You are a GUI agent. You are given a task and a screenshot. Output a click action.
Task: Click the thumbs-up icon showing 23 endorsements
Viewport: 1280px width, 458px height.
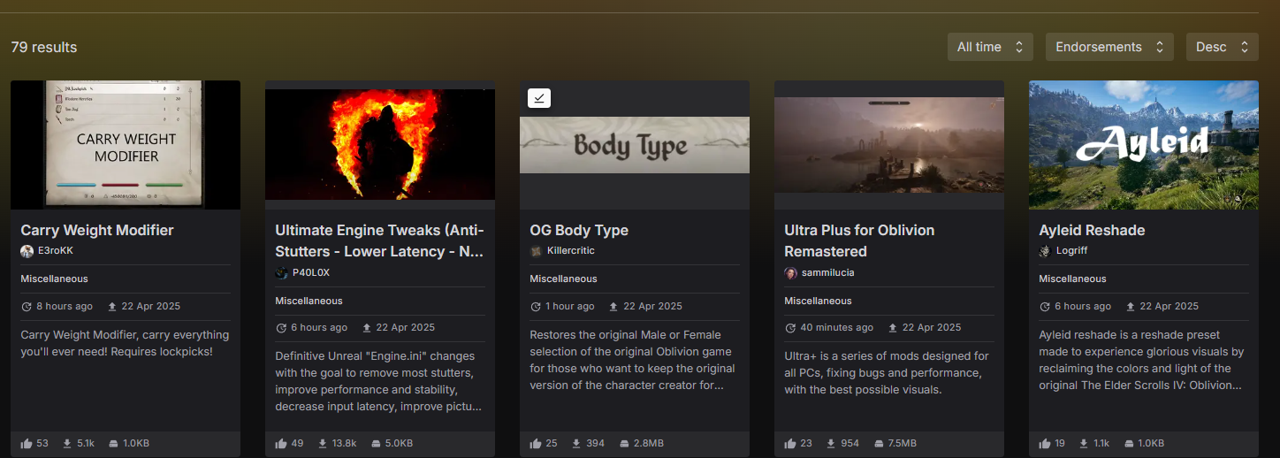coord(790,443)
